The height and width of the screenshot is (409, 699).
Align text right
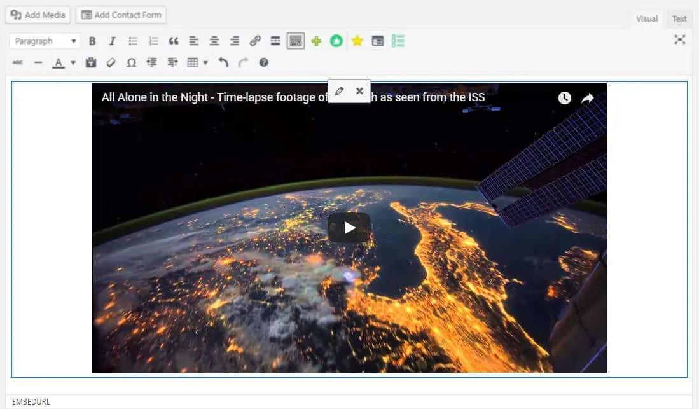[x=235, y=41]
